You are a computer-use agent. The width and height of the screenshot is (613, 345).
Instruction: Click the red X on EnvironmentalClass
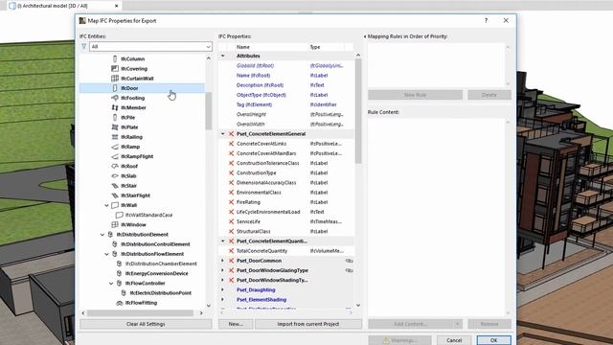[231, 193]
